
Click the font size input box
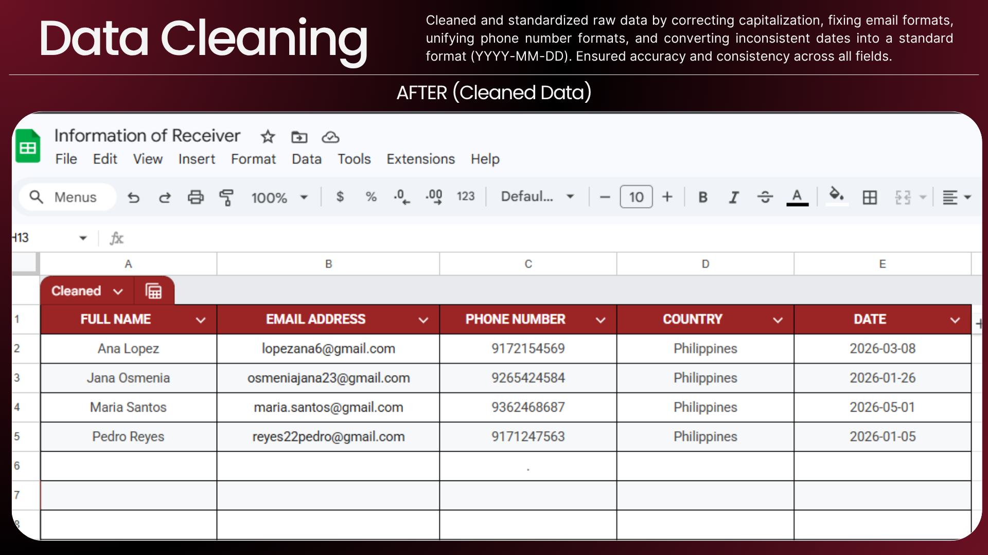click(x=637, y=197)
